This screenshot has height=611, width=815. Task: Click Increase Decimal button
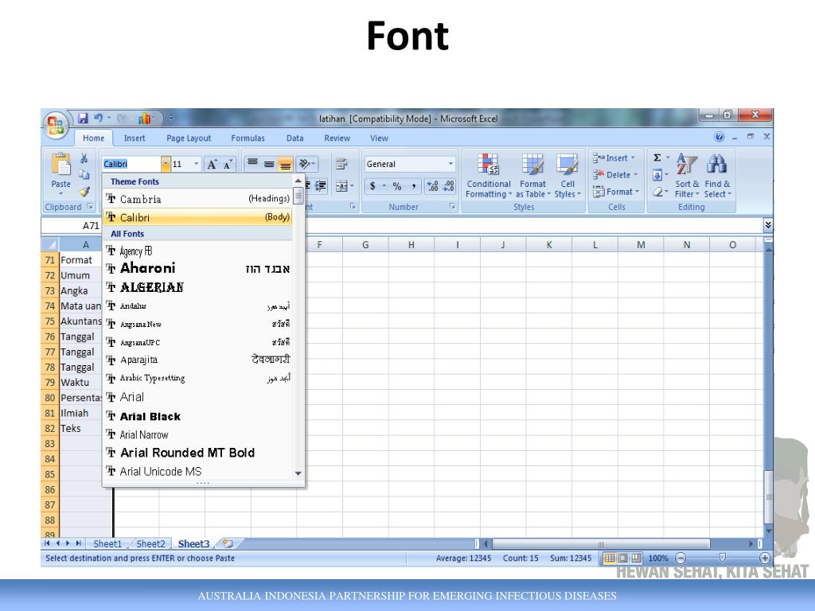(x=432, y=186)
